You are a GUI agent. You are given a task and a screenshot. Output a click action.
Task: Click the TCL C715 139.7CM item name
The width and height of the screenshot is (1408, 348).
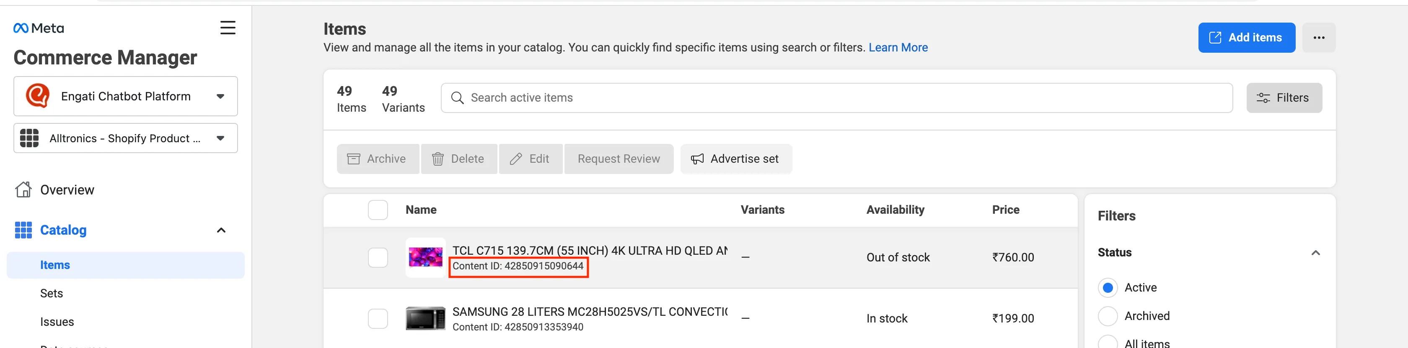tap(590, 251)
